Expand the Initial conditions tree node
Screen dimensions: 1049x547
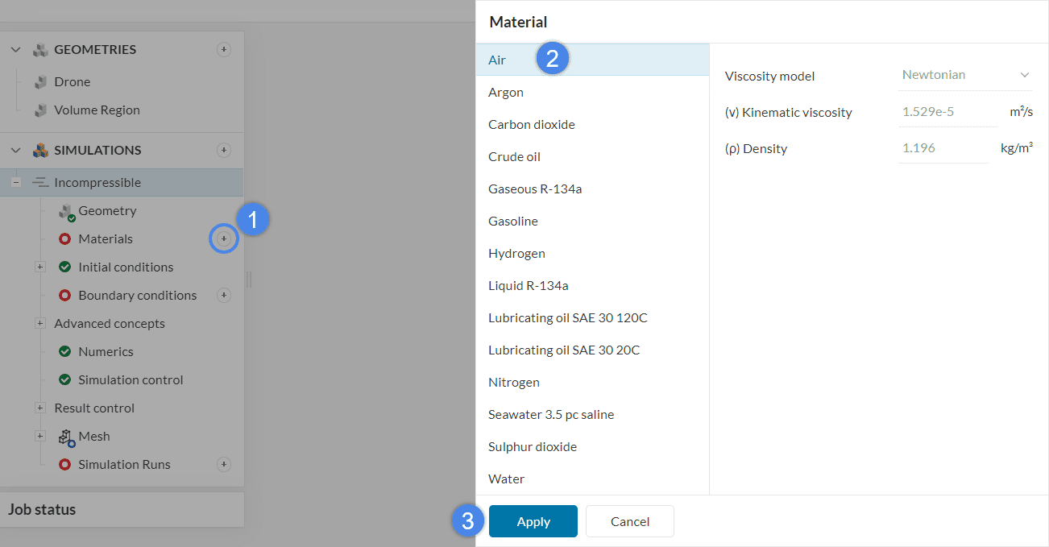point(40,267)
